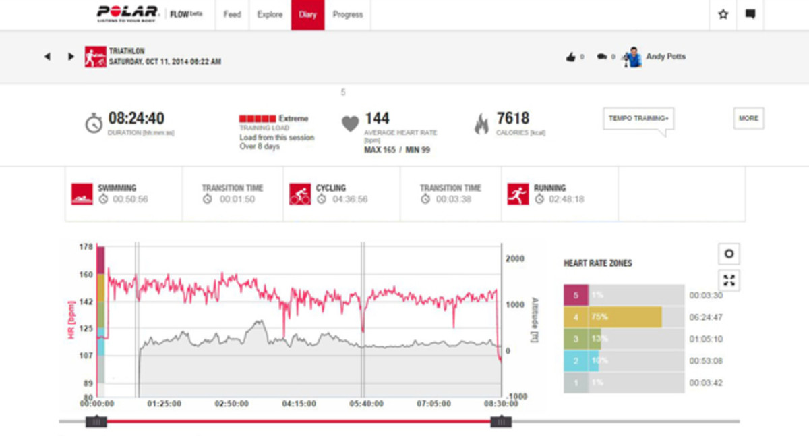
Task: Click the MORE button
Action: pyautogui.click(x=748, y=119)
